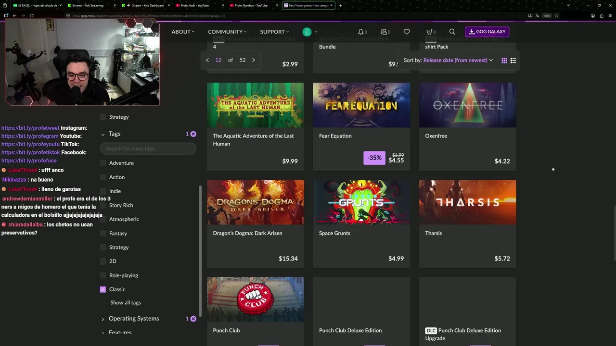Edit the current page number 12 field
Viewport: 616px width, 346px height.
pyautogui.click(x=218, y=60)
